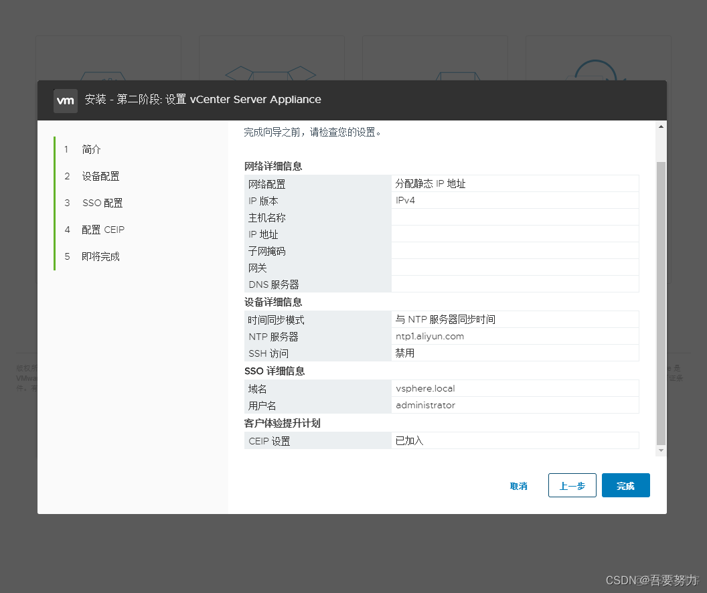Click the vertical scrollbar thumb

pos(661,303)
